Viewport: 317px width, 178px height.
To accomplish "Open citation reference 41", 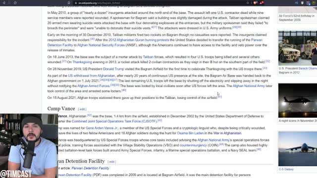I will point(220,97).
